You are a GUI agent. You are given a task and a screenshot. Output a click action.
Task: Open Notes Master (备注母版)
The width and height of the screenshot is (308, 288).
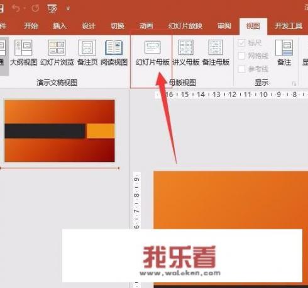(x=216, y=52)
